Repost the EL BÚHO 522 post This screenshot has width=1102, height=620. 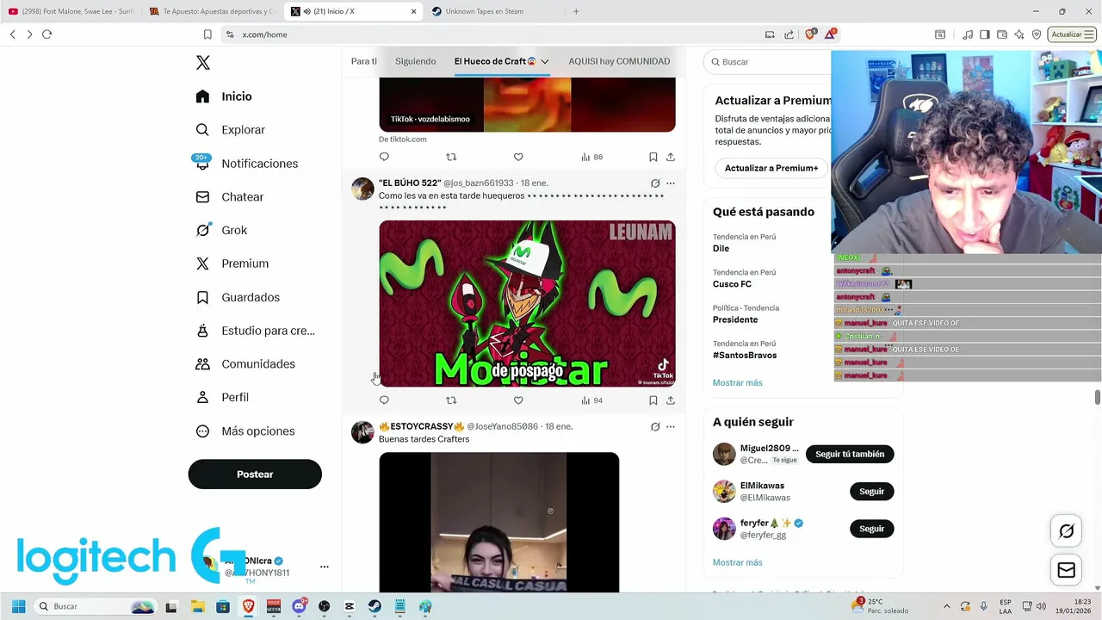pyautogui.click(x=451, y=400)
